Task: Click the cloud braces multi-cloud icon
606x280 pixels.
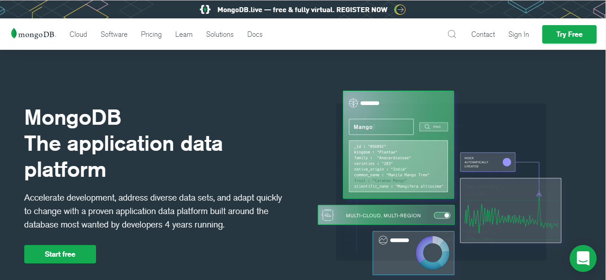Action: click(x=328, y=215)
